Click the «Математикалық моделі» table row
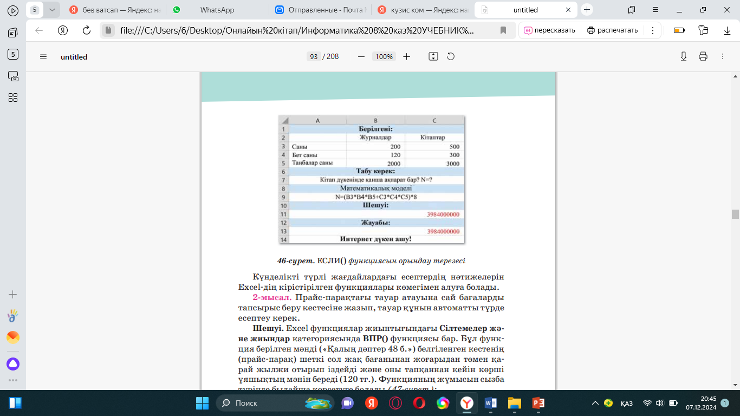 point(375,188)
